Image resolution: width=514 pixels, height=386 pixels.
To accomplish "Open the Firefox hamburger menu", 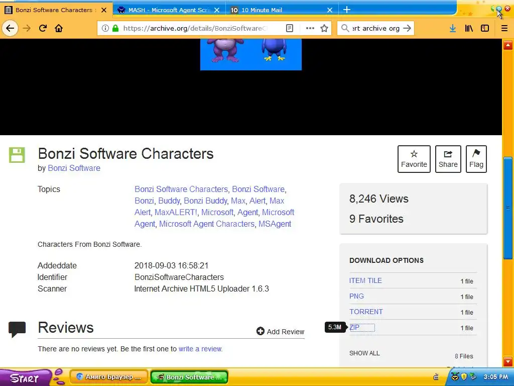I will (504, 28).
